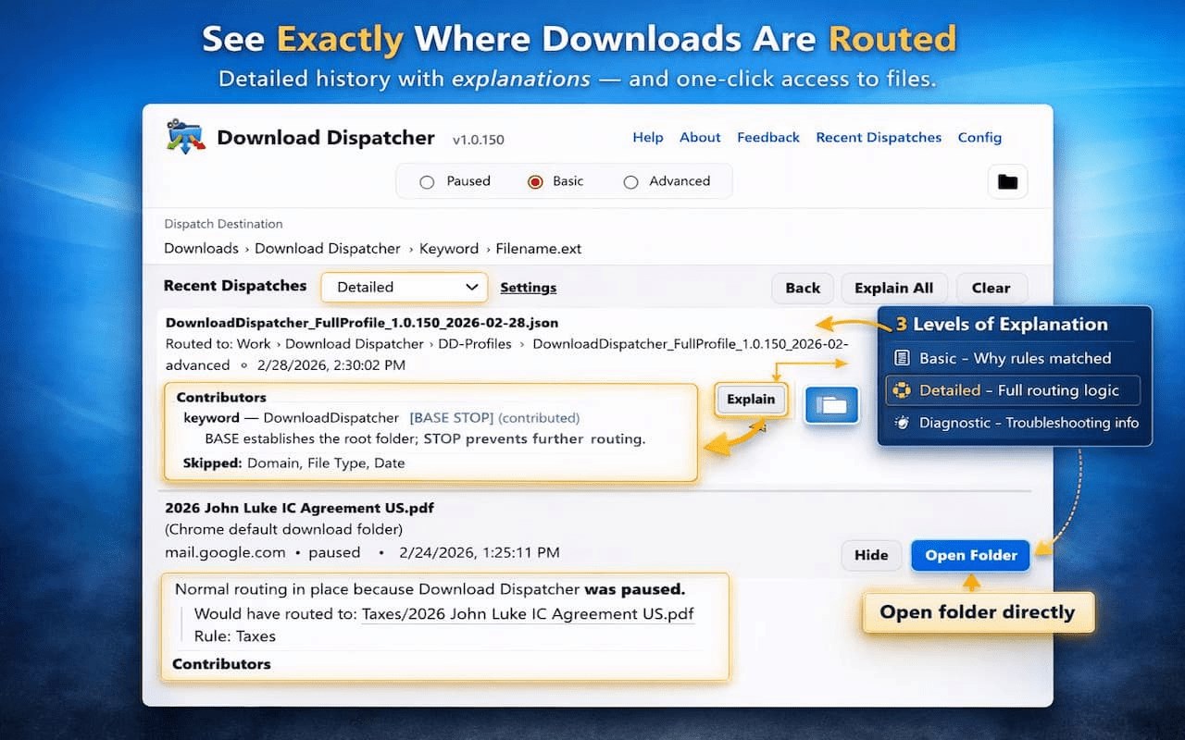Click the "2/28/2026, 2:30:02 PM" timestamp
The width and height of the screenshot is (1185, 740).
[x=333, y=365]
